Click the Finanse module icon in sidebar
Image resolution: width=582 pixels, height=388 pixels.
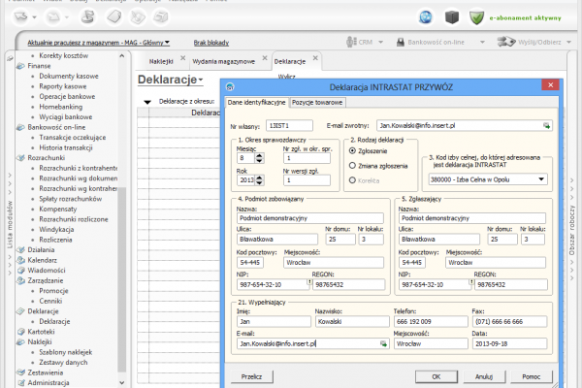pyautogui.click(x=21, y=66)
